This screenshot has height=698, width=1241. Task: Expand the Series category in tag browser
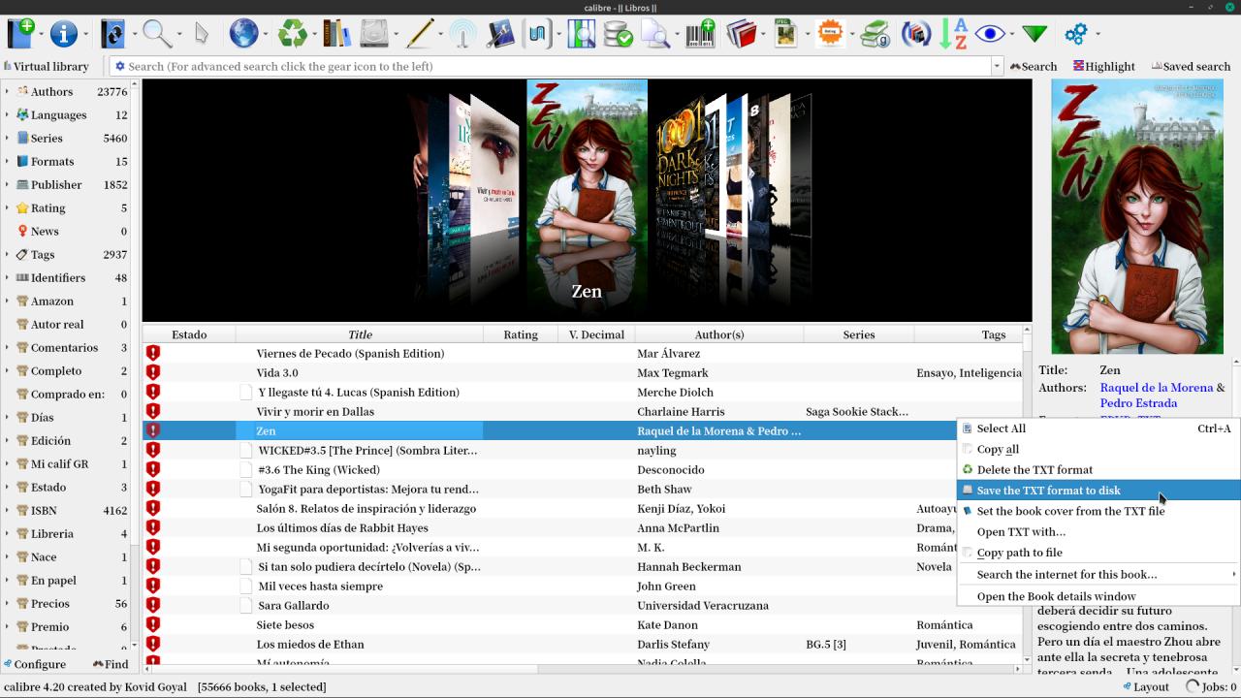pos(8,138)
